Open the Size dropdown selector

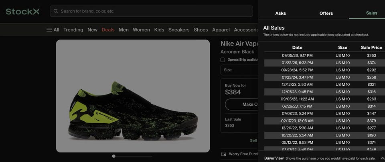(239, 70)
